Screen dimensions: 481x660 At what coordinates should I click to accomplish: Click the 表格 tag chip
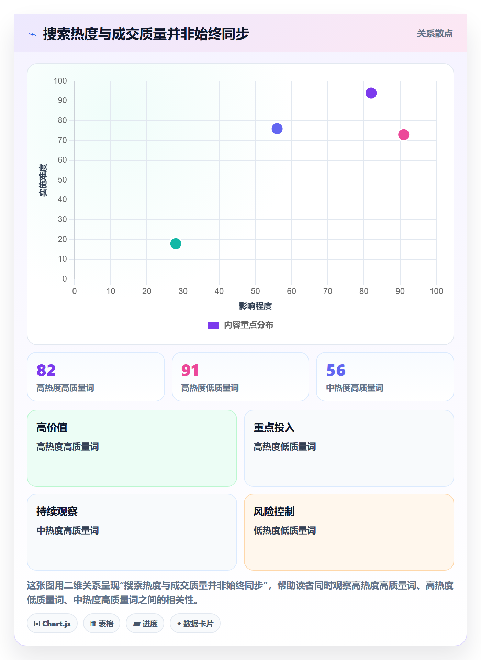(x=102, y=624)
